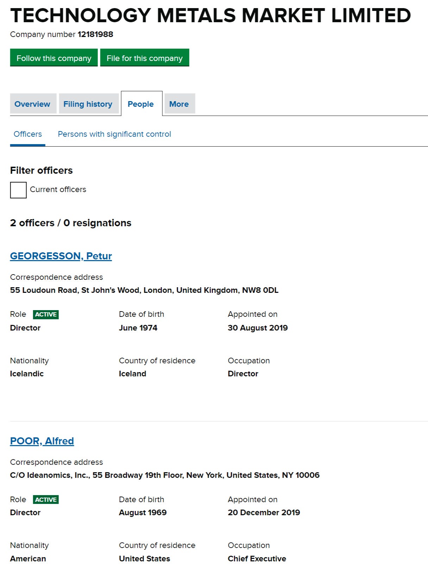Click occupation value Chief Executive
428x585 pixels.
click(x=257, y=559)
